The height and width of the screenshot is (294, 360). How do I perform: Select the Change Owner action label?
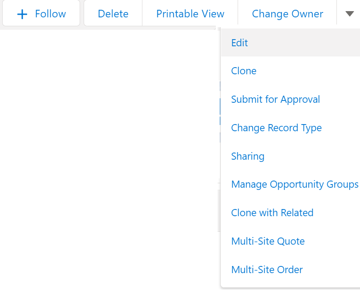click(287, 14)
